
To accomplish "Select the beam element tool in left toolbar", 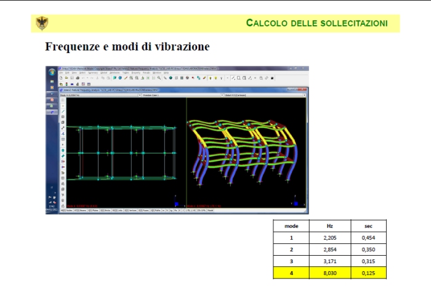I will tap(63, 111).
